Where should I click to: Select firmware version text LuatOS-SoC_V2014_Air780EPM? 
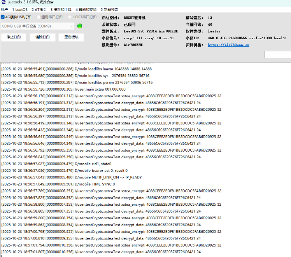pos(151,31)
